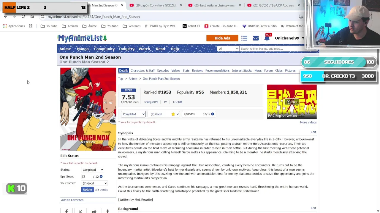Click the search Anime, Manga input field
The image size is (380, 213).
pyautogui.click(x=272, y=49)
